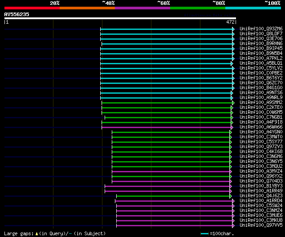The width and height of the screenshot is (285, 237).
Task: Click the UniRef100_C0PBE2 text
Action: click(261, 73)
